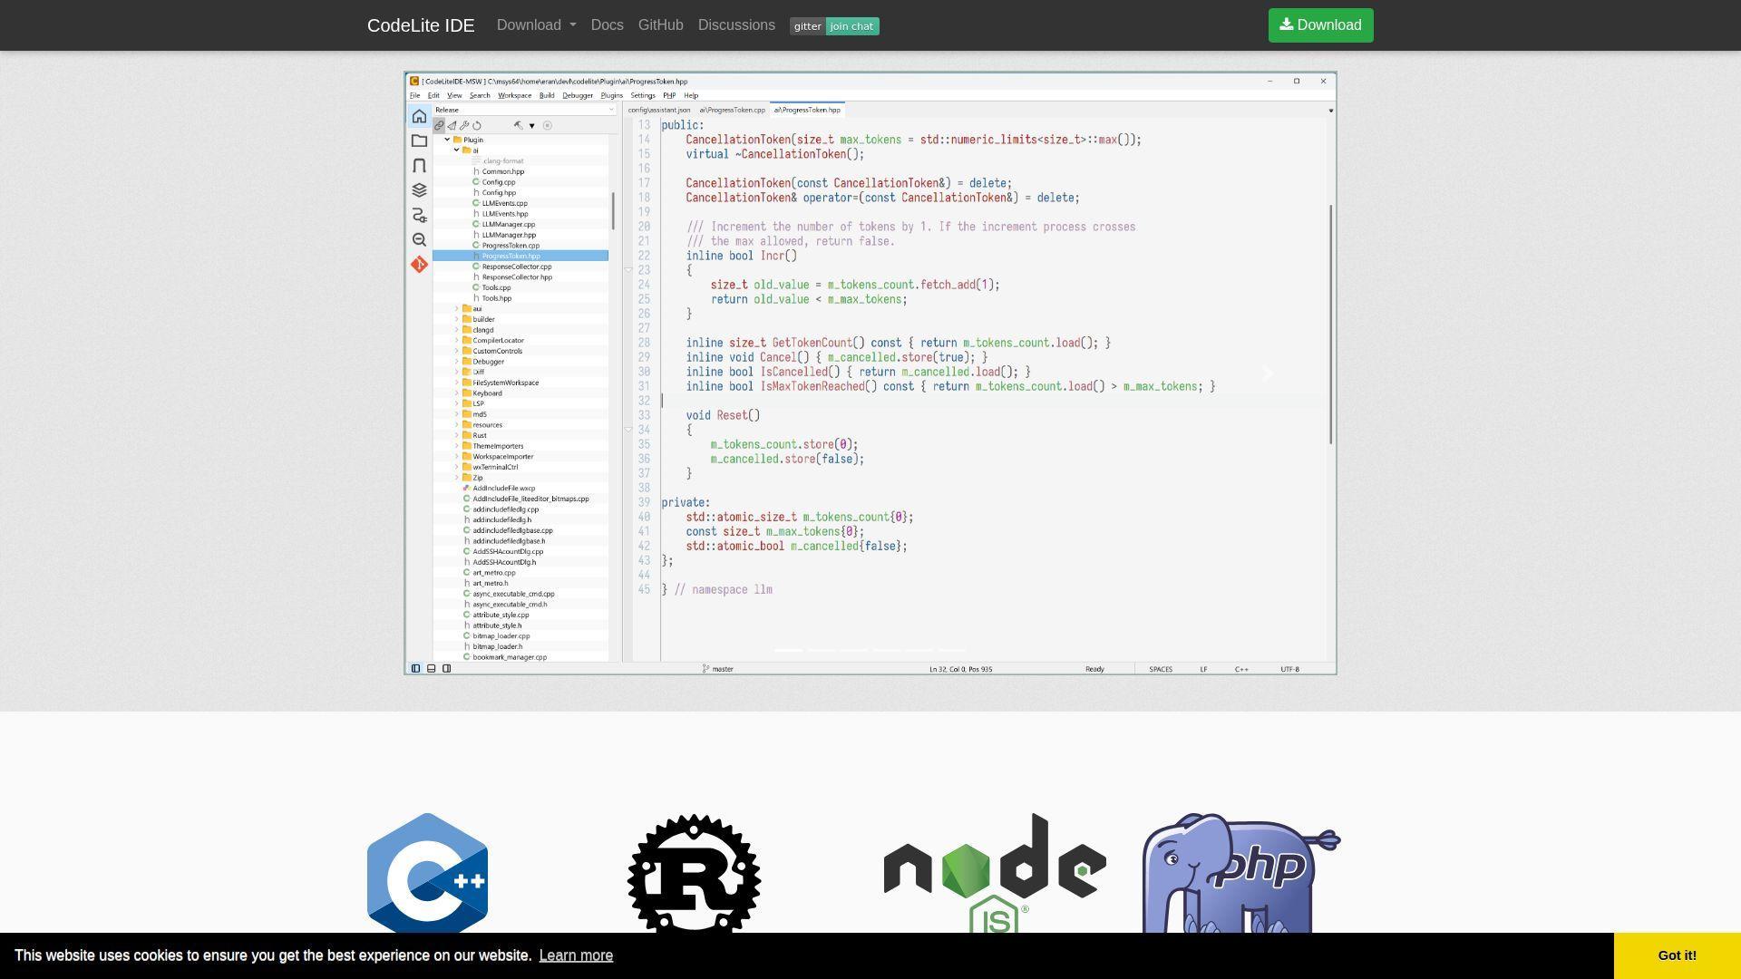The height and width of the screenshot is (979, 1741).
Task: Select the Home tab icon in the sidebar
Action: [x=418, y=117]
